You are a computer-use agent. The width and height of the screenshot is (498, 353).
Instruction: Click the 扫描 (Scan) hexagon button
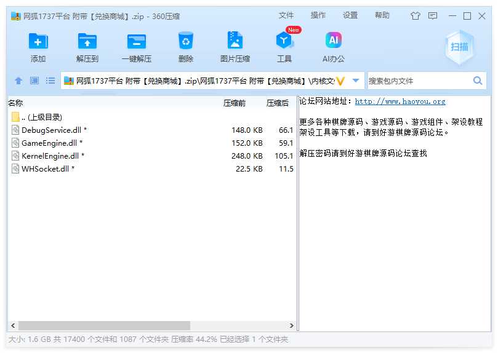click(x=459, y=47)
